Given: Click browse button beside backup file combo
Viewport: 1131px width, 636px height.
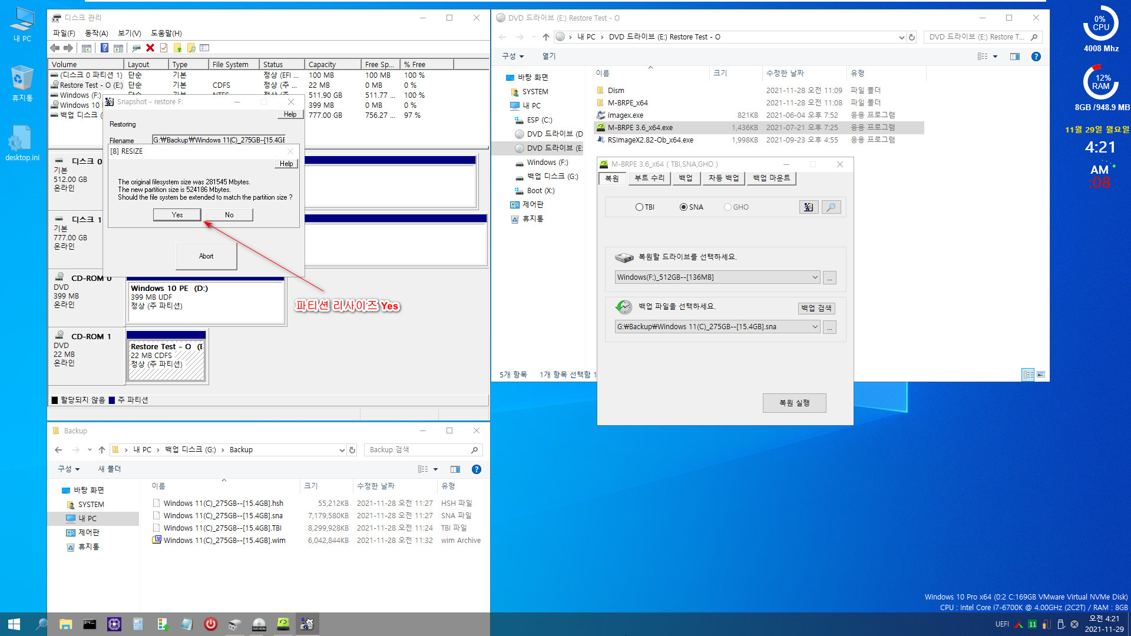Looking at the screenshot, I should [829, 327].
